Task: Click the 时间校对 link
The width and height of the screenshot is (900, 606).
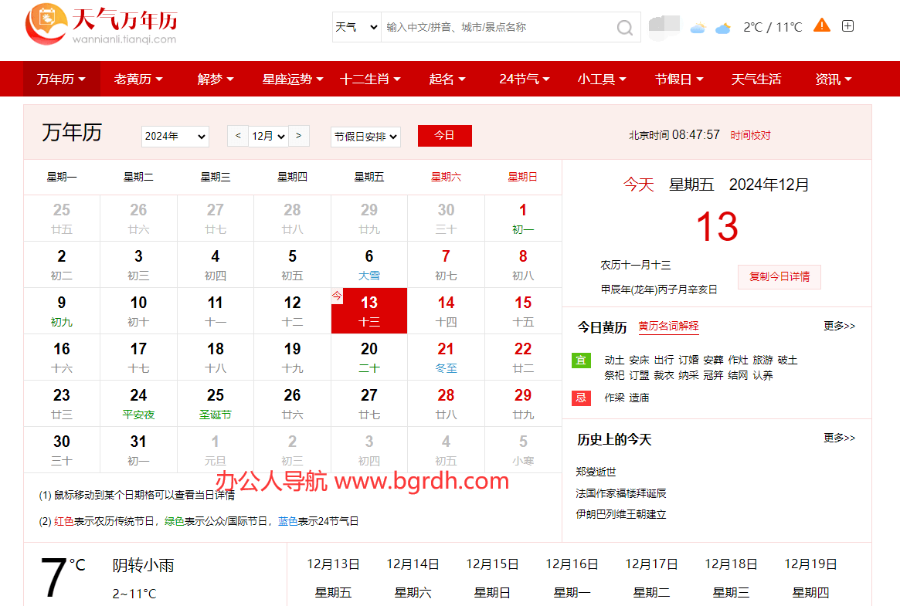Action: (x=750, y=135)
